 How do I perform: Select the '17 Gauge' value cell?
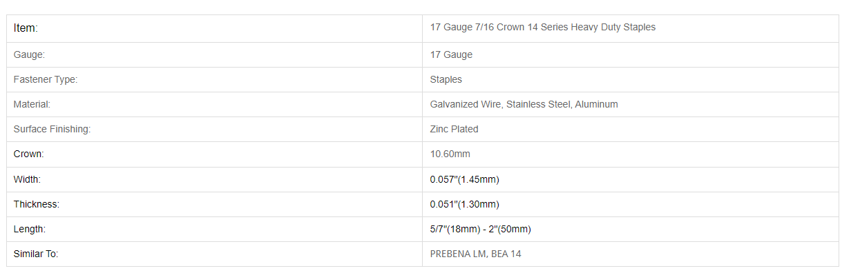click(x=452, y=54)
